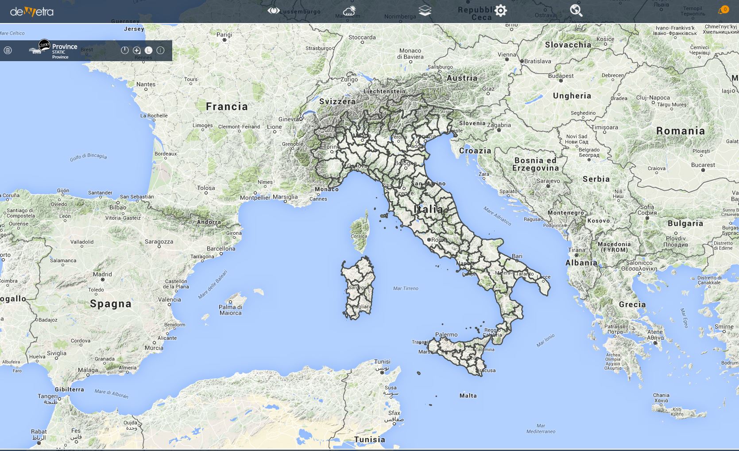
Task: Click the Bordeaux city label
Action: click(x=166, y=154)
